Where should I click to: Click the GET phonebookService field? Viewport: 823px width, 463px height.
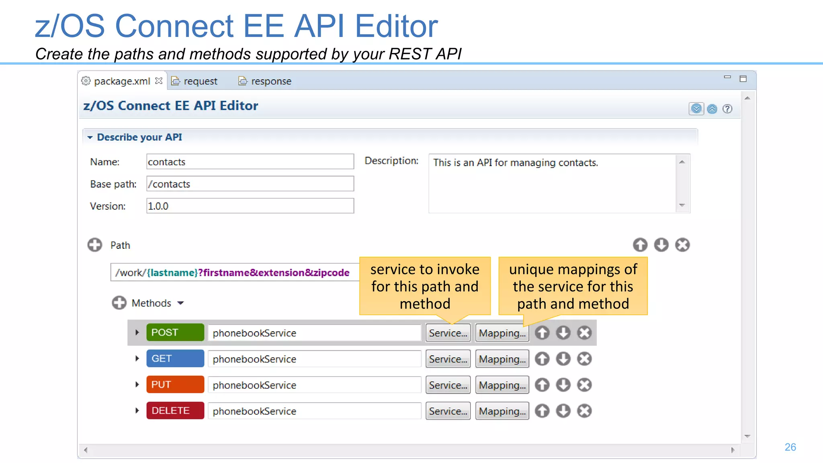(x=315, y=359)
